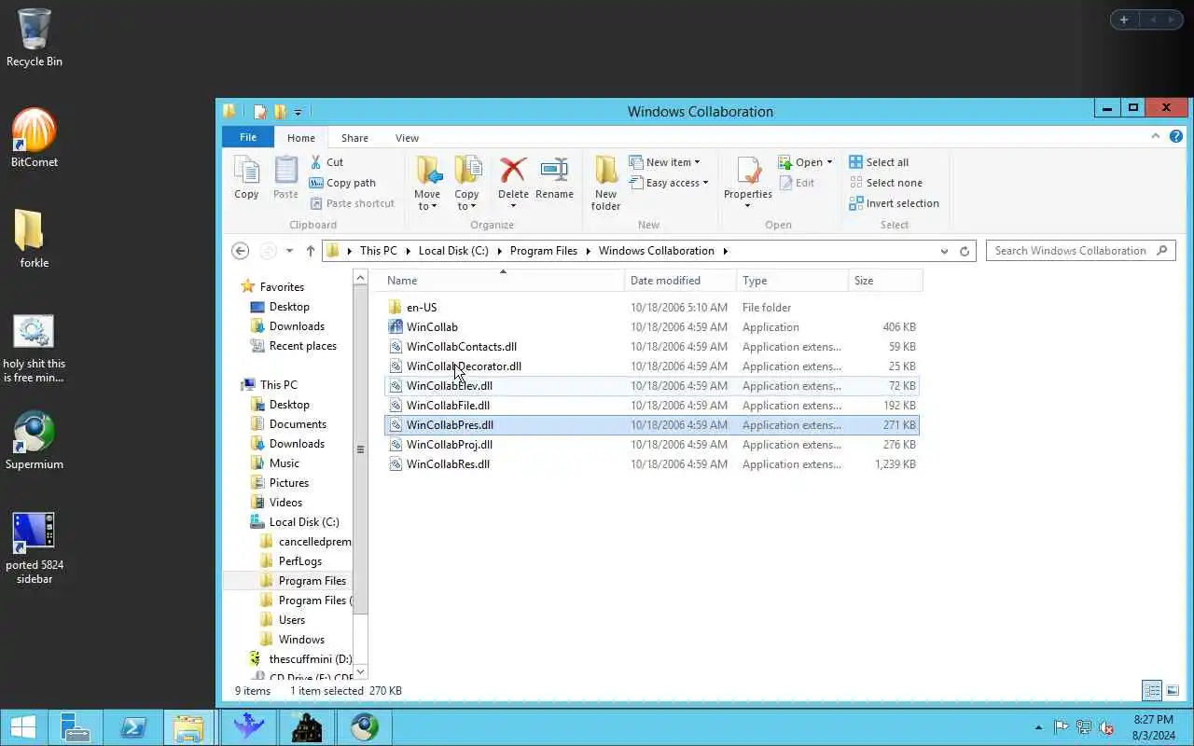Click Invert selection in ribbon
The image size is (1194, 746).
pos(894,203)
